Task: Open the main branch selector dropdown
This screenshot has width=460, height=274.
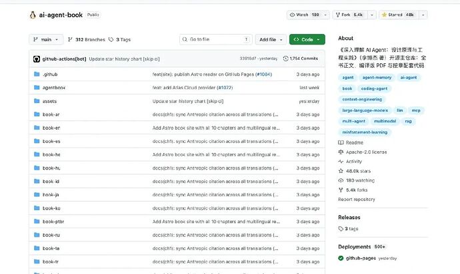Action: coord(46,39)
